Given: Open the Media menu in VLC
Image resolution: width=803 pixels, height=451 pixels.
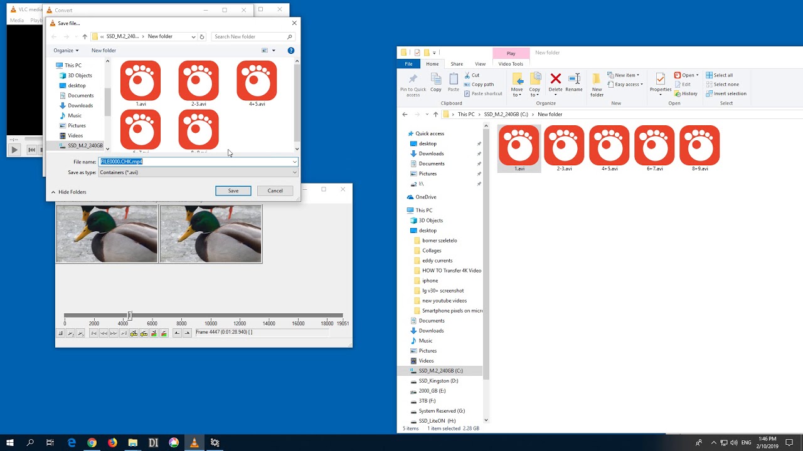Looking at the screenshot, I should point(17,20).
